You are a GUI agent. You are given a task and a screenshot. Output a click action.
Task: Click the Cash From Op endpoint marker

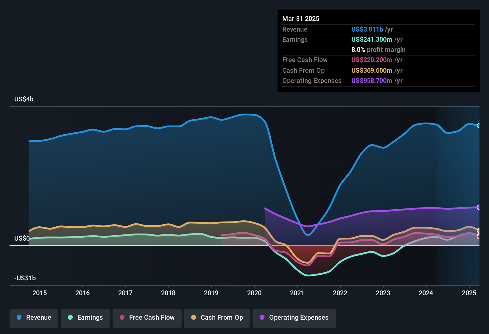pos(479,230)
